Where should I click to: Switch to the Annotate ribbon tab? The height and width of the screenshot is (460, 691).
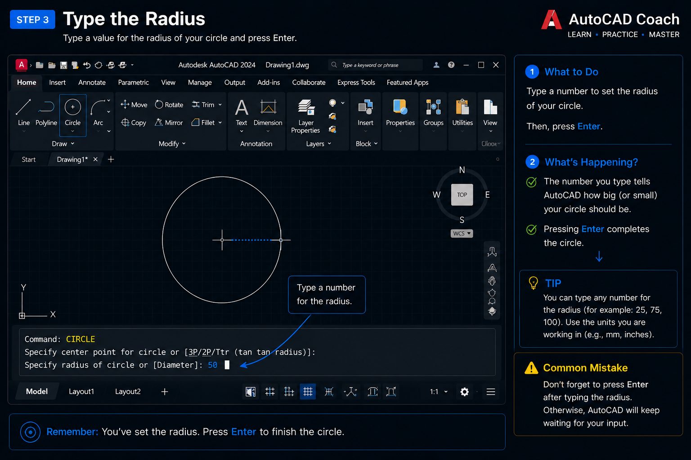click(92, 83)
